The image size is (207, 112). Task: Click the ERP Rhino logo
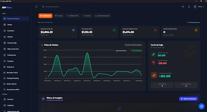(x=7, y=8)
